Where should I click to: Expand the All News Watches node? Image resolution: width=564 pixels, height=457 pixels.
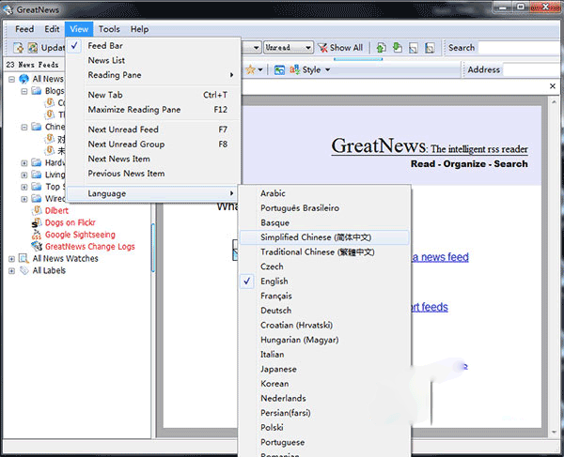point(11,259)
